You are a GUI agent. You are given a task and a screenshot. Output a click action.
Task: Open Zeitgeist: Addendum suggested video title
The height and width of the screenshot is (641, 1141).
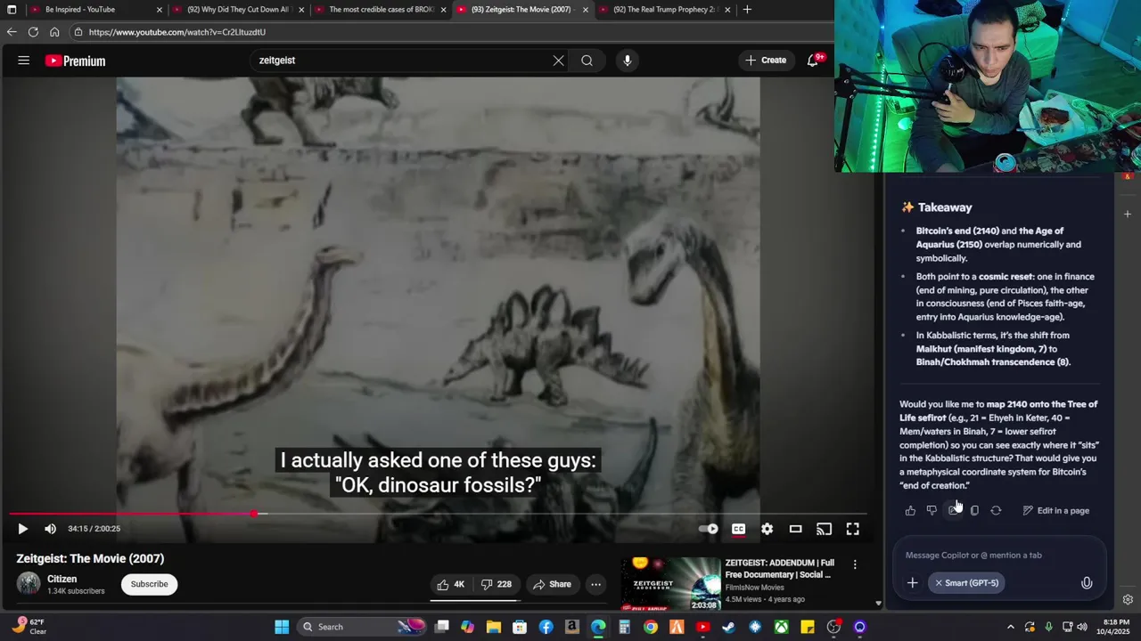coord(780,569)
